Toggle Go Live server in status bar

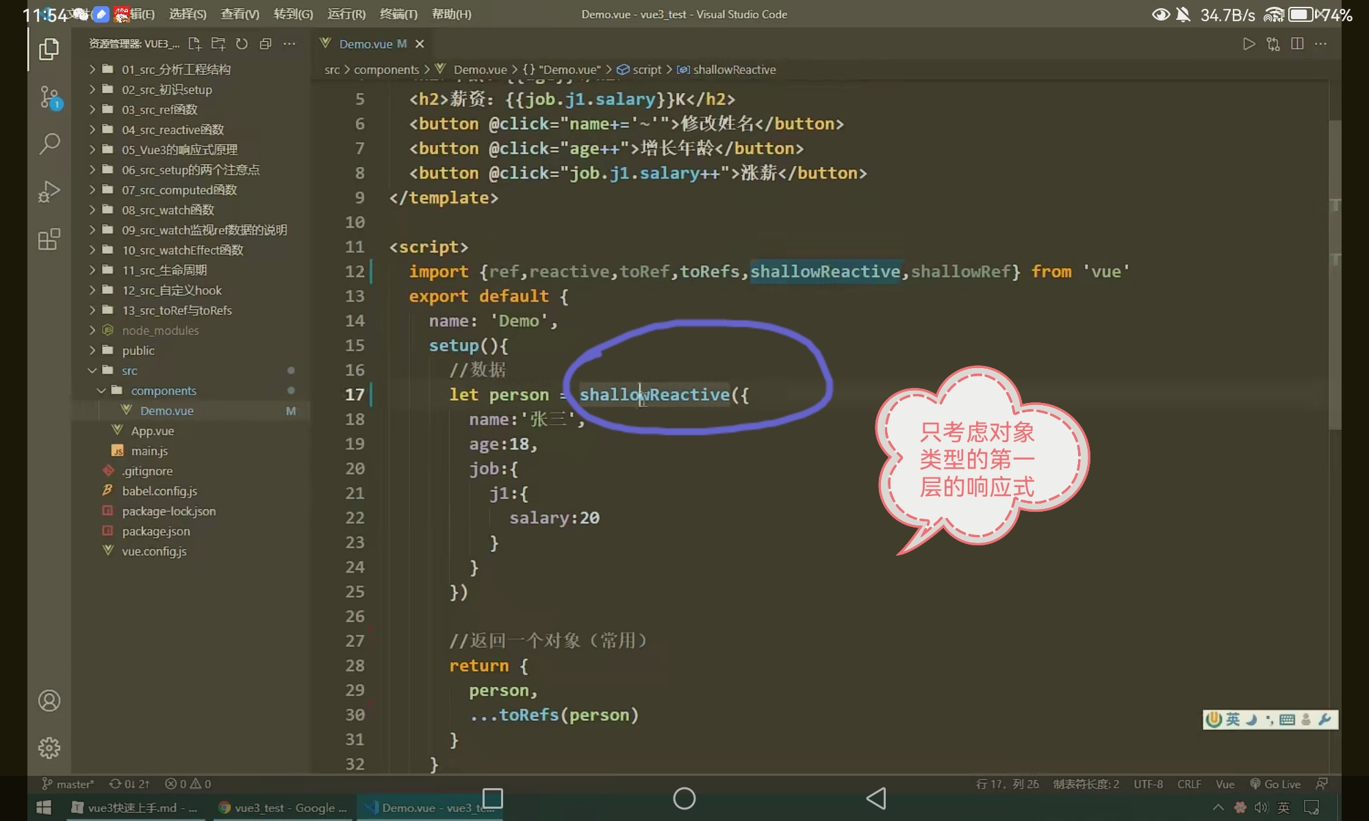point(1275,784)
